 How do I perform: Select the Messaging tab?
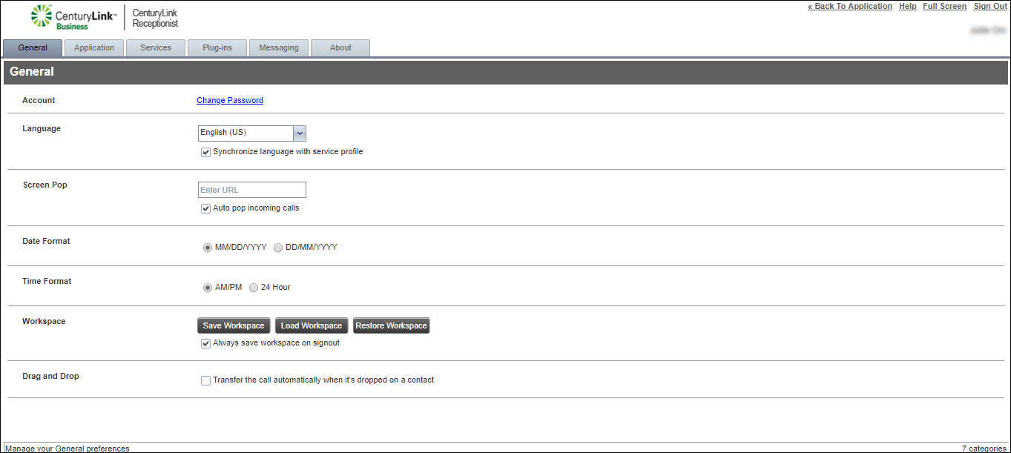point(279,47)
